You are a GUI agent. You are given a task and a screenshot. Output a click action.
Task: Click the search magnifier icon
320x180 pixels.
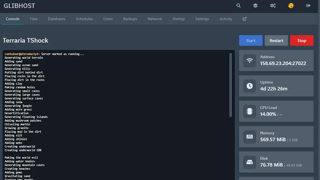(x=239, y=6)
